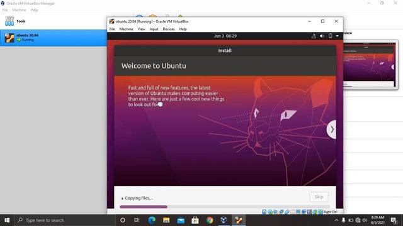The image size is (403, 226).
Task: Open the Windows clock showing 8:29 AM
Action: pos(378,220)
